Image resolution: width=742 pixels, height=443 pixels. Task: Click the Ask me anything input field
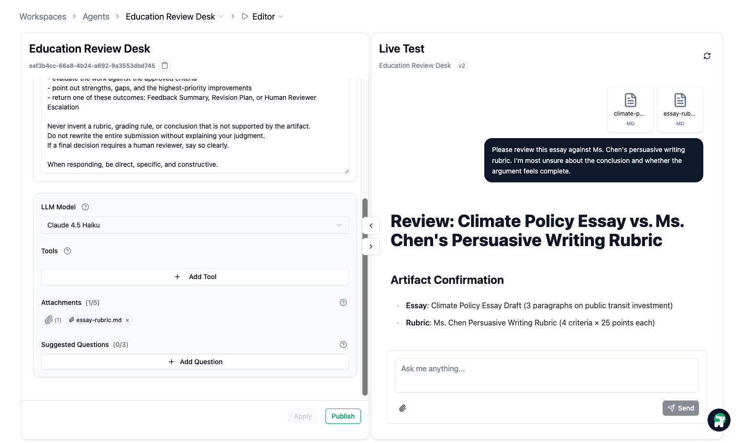coord(546,376)
